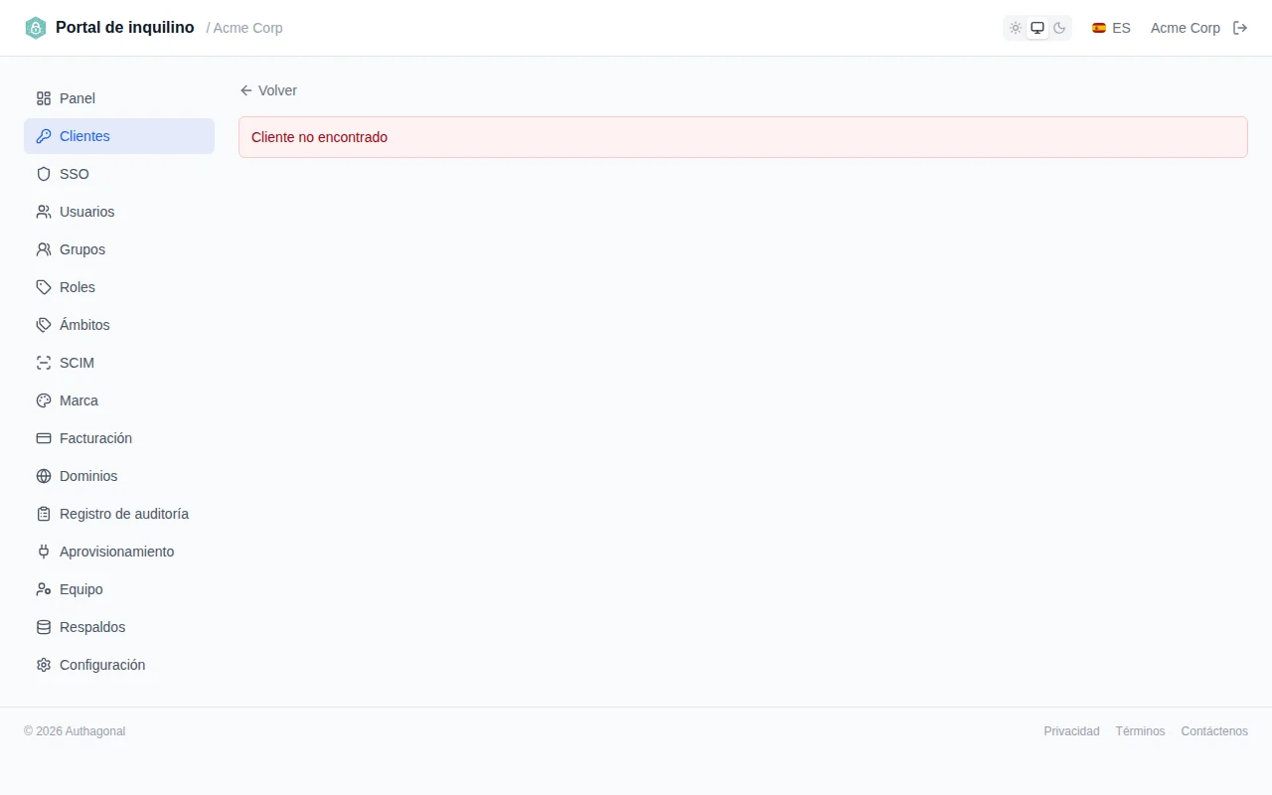Click the SCIM scan icon

44,363
